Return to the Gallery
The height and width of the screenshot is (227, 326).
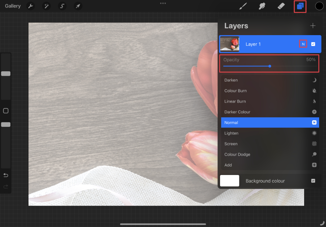(12, 6)
